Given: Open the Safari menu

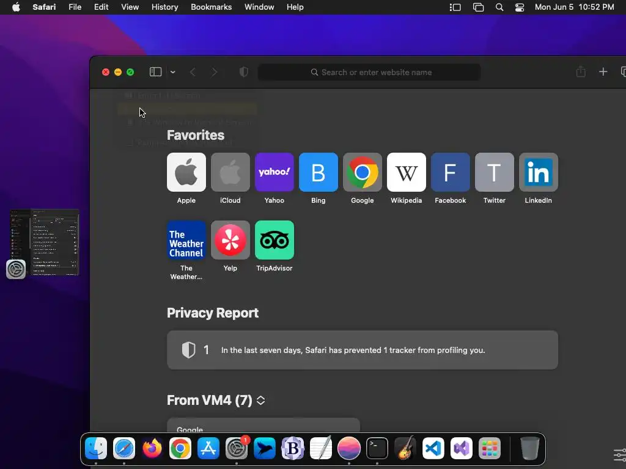Looking at the screenshot, I should click(44, 7).
